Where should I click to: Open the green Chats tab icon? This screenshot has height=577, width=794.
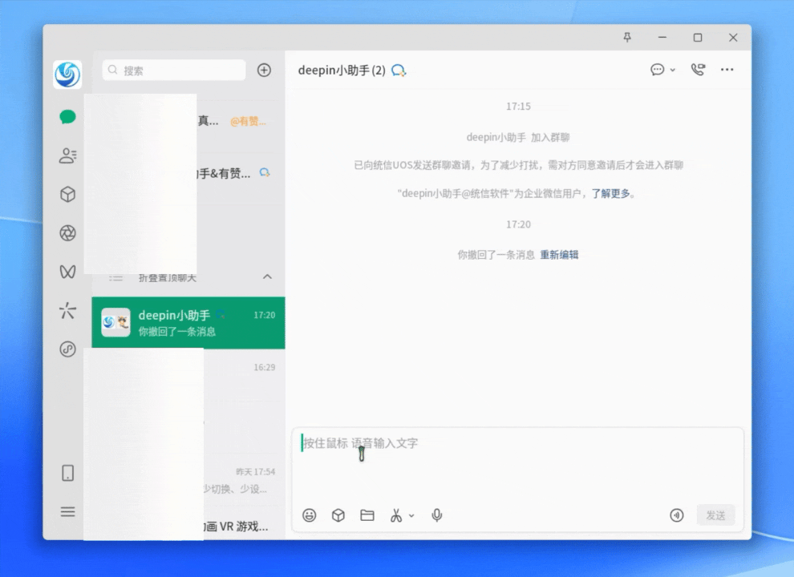tap(67, 117)
